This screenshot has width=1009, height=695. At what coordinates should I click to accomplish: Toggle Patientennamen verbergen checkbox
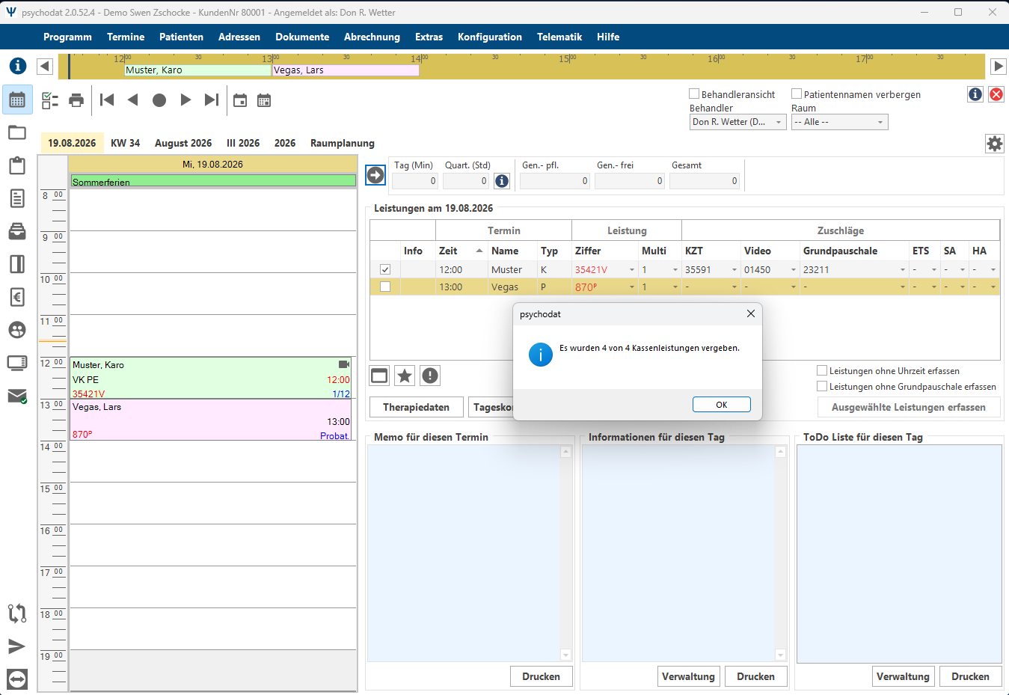(x=797, y=94)
